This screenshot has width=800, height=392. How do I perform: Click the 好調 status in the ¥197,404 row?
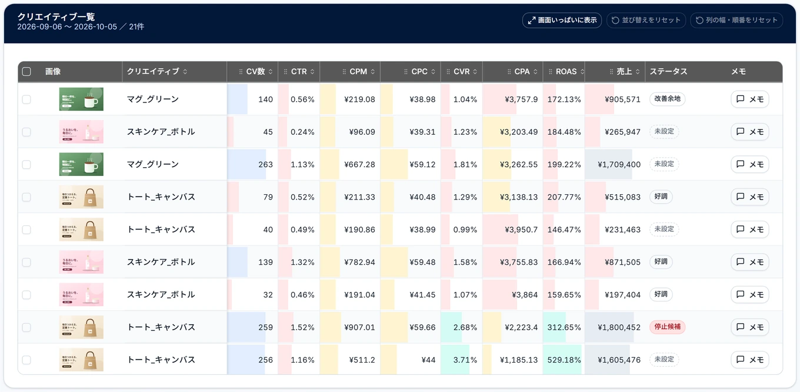661,294
